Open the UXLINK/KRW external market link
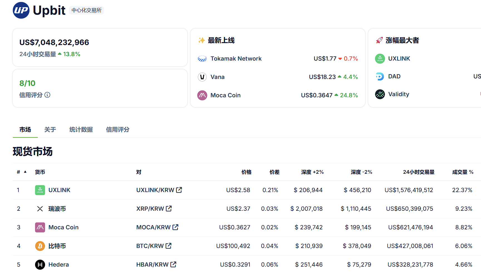This screenshot has height=273, width=481. tap(179, 190)
